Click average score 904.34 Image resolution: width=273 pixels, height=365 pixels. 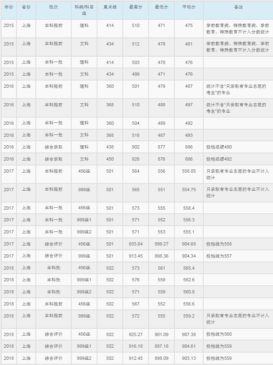[189, 256]
